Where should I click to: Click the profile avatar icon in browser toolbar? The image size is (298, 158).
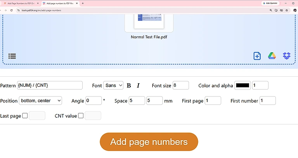pyautogui.click(x=295, y=10)
